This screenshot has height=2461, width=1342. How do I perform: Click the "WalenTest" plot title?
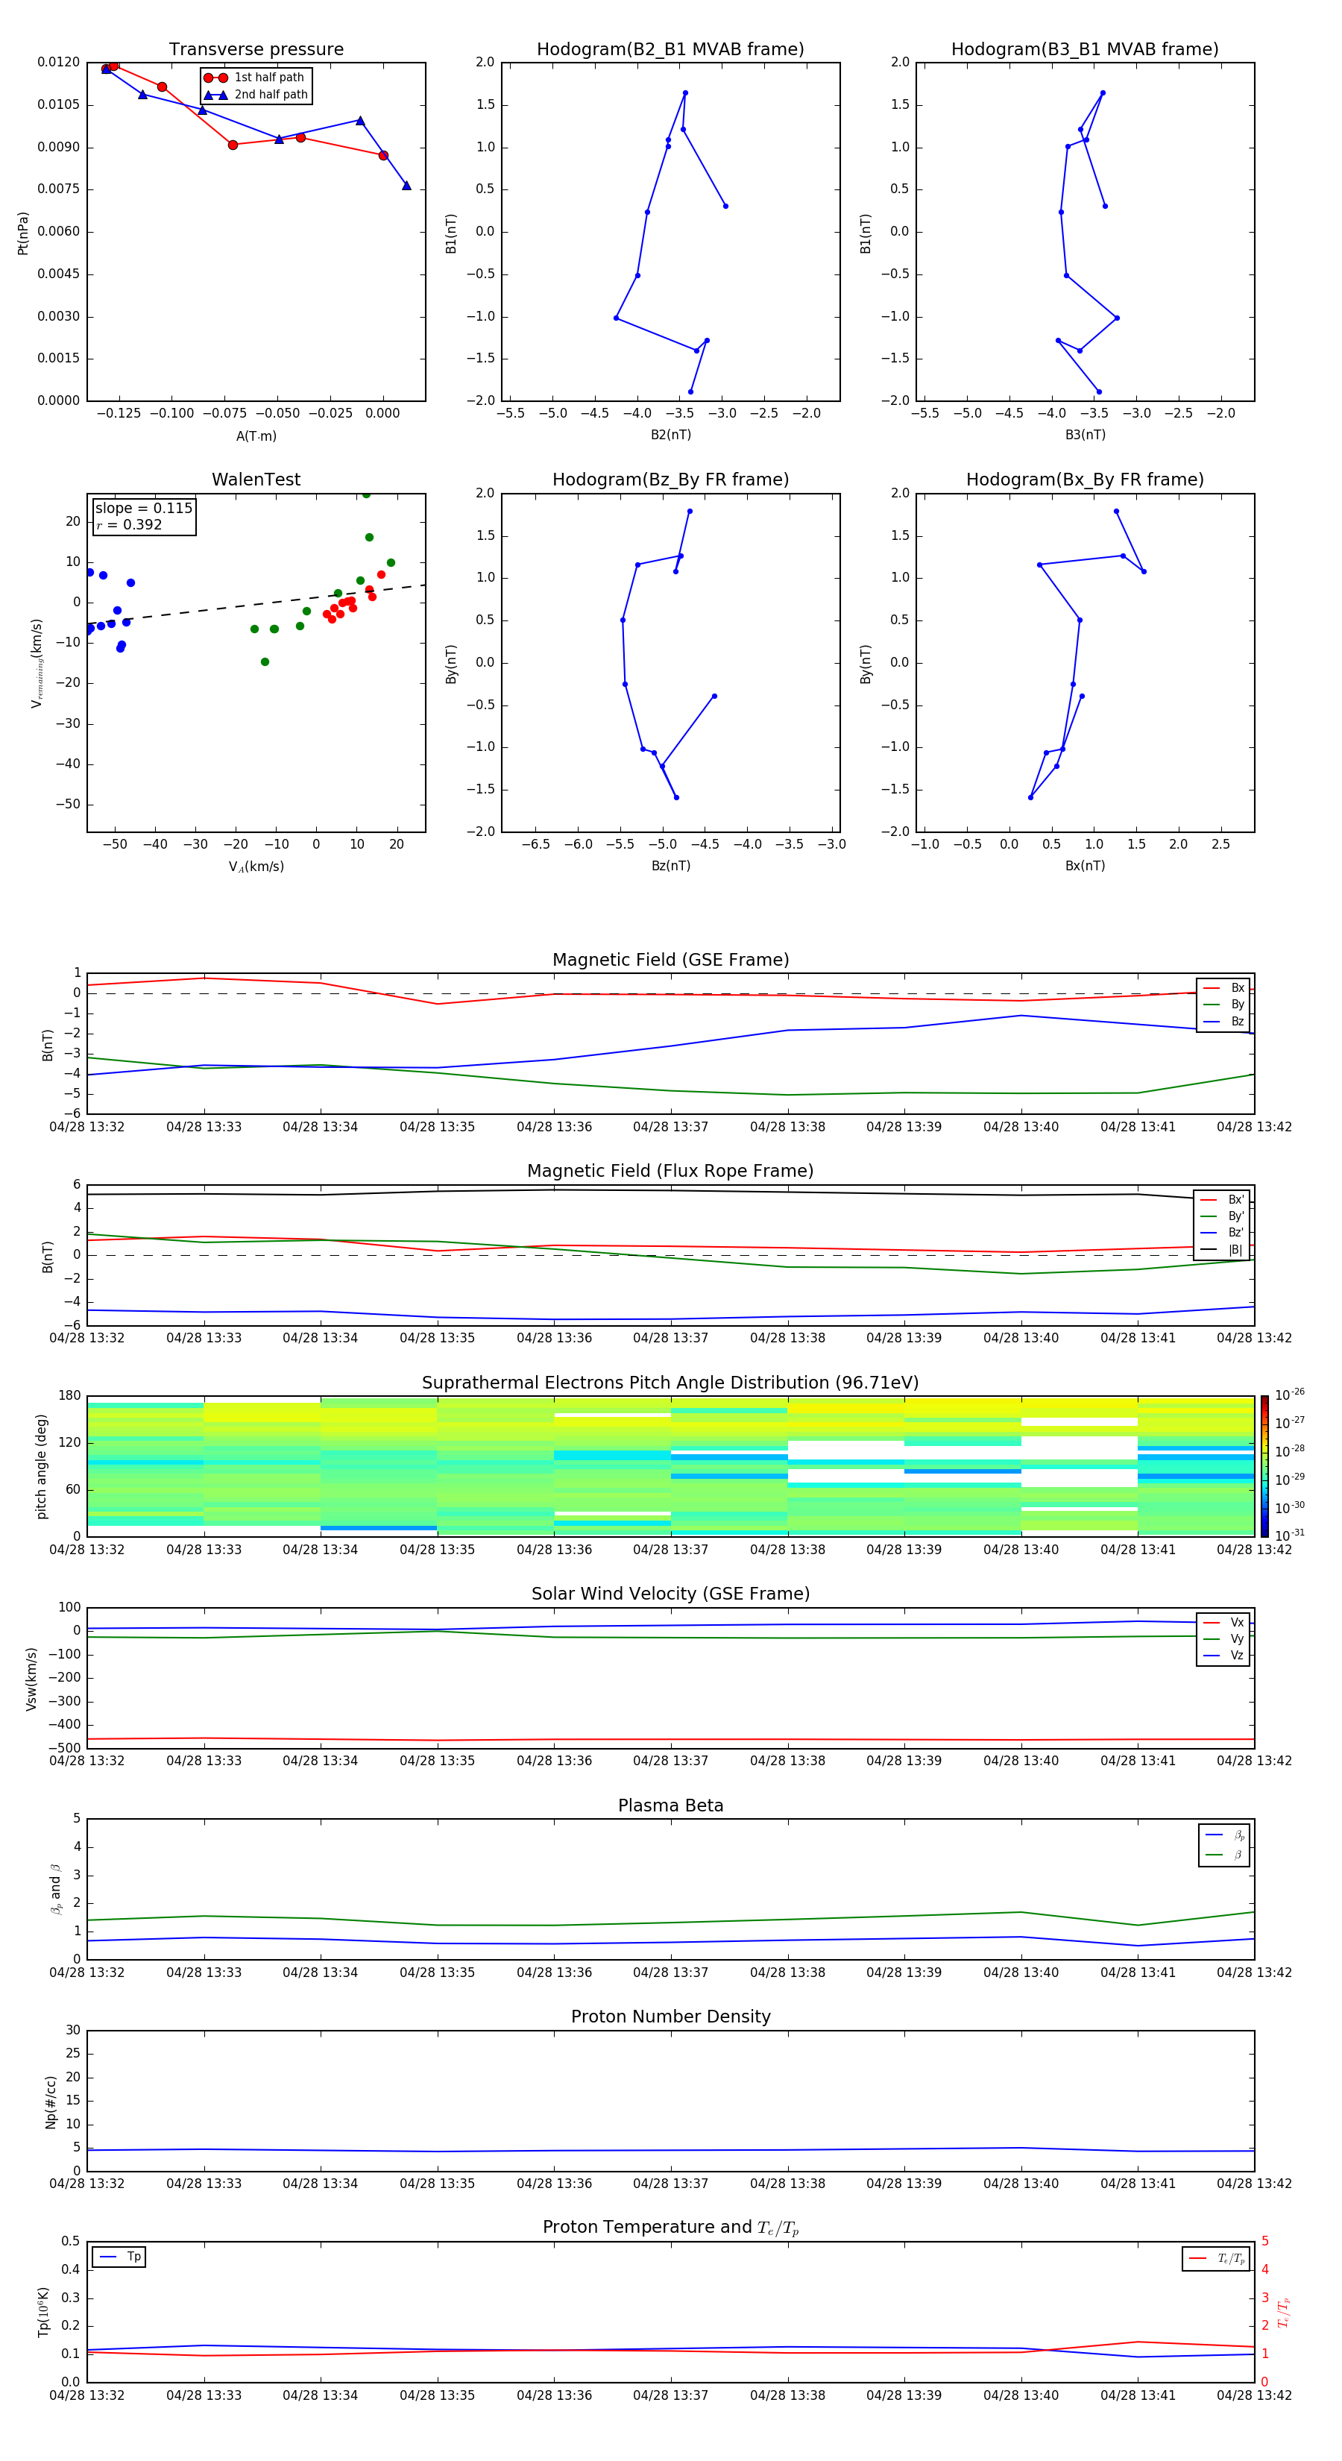point(256,480)
